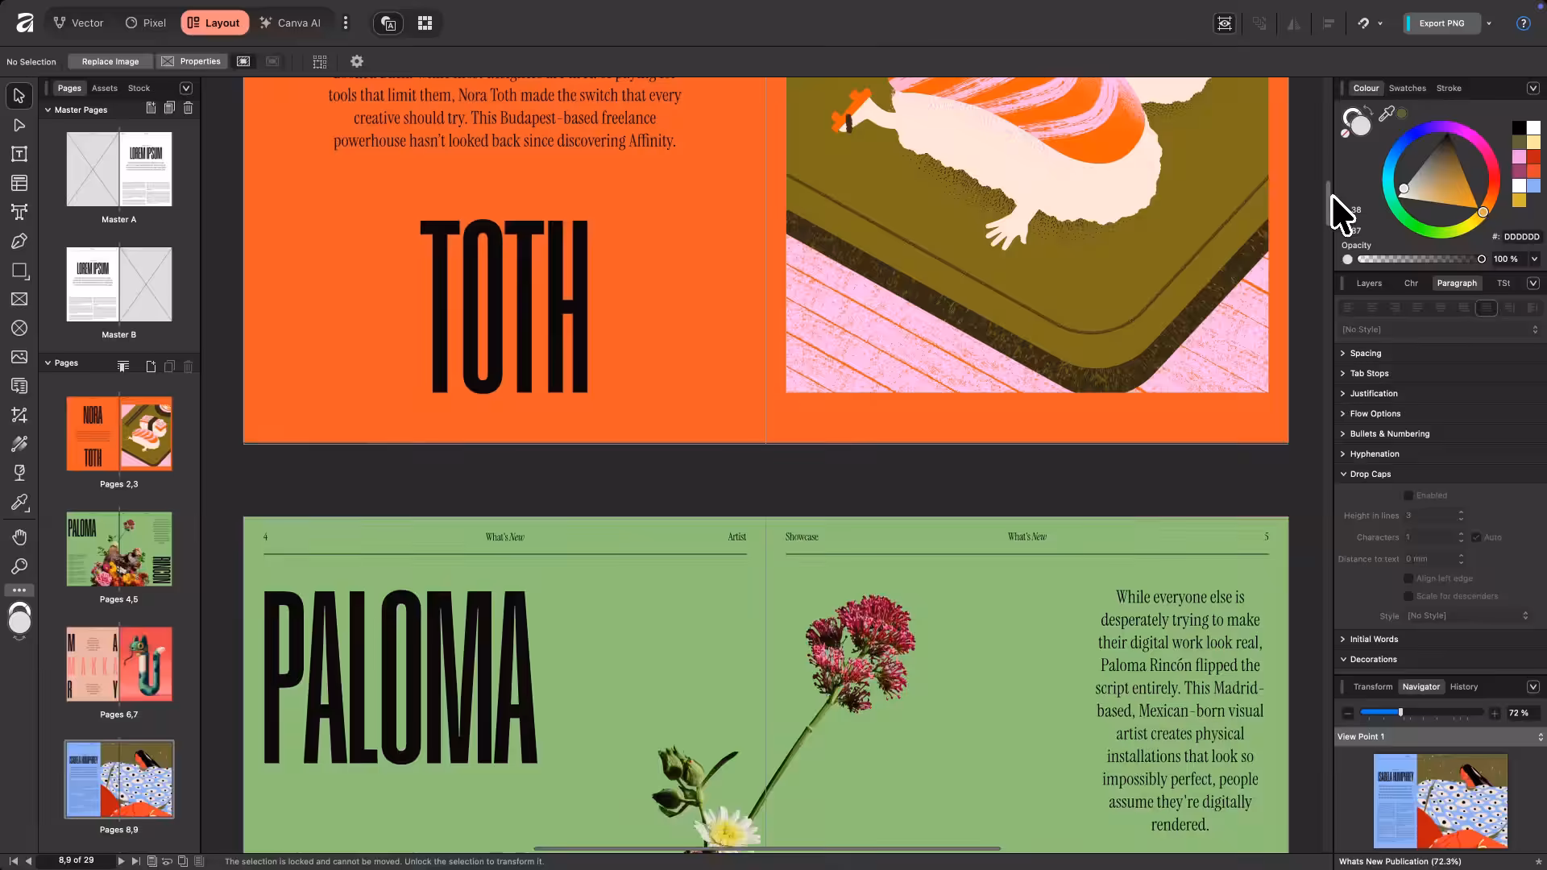Select the Rectangle shape tool

[19, 270]
